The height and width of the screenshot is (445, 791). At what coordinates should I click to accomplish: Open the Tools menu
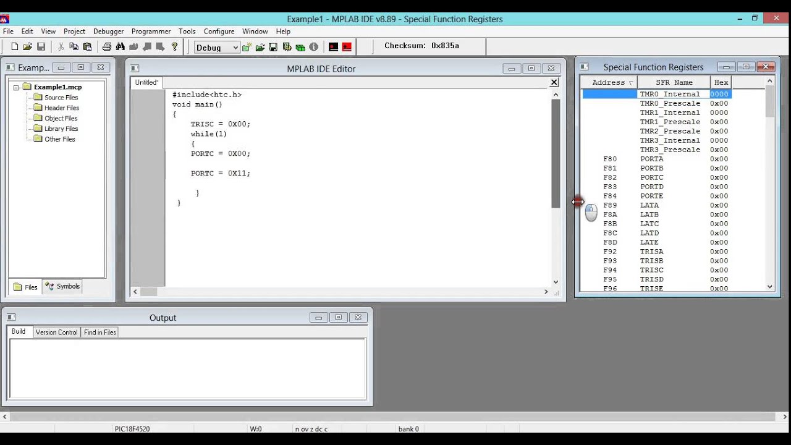click(x=187, y=32)
